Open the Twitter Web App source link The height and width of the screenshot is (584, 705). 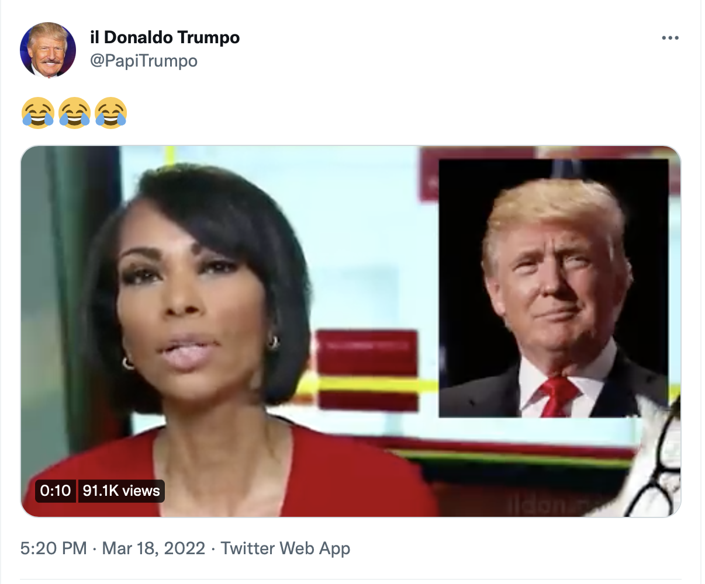285,548
